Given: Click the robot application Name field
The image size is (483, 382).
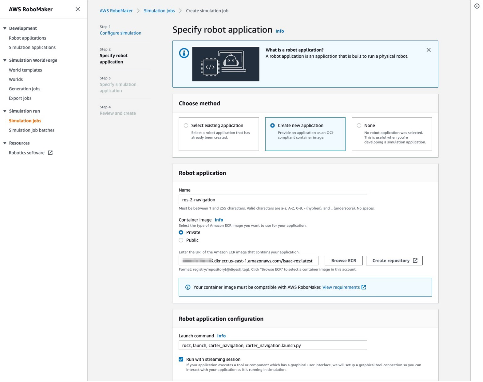Looking at the screenshot, I should click(x=273, y=200).
